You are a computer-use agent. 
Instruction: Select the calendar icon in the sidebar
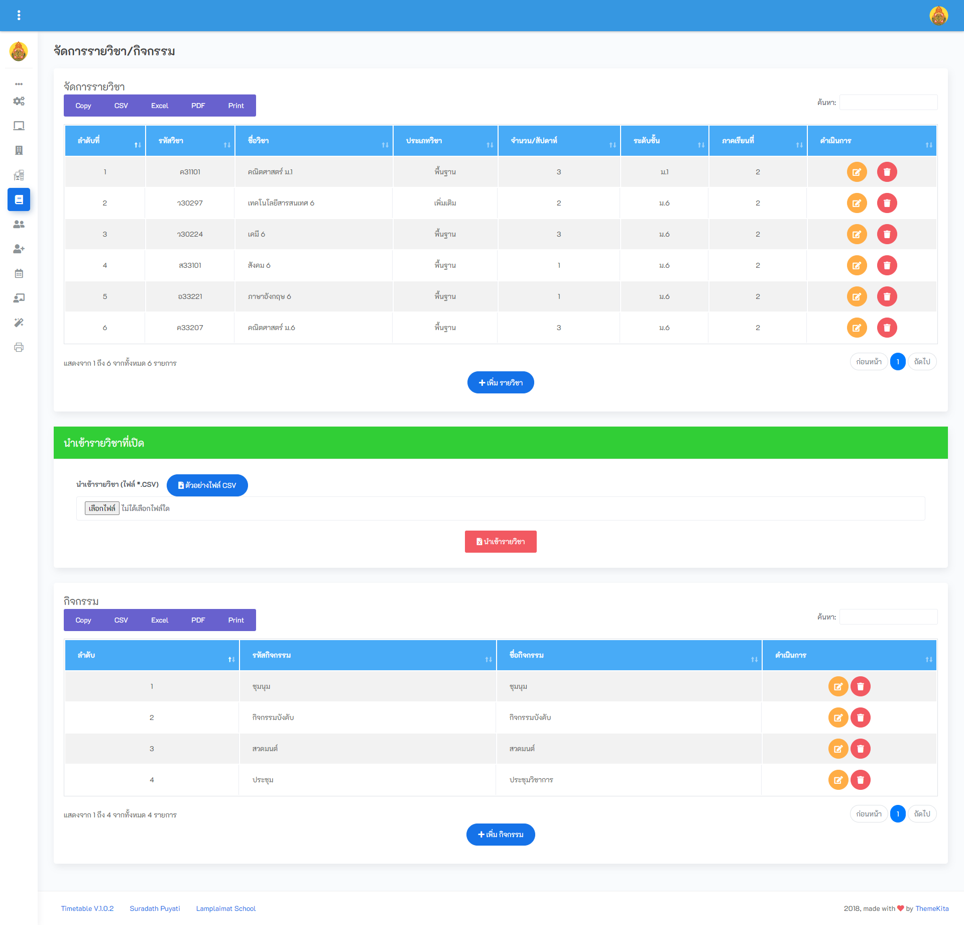click(19, 273)
